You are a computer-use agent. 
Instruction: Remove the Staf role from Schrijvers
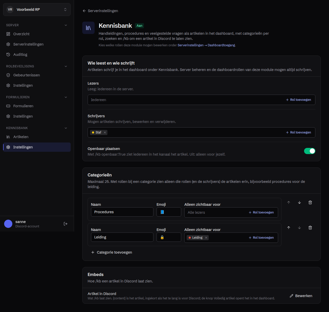[x=105, y=132]
